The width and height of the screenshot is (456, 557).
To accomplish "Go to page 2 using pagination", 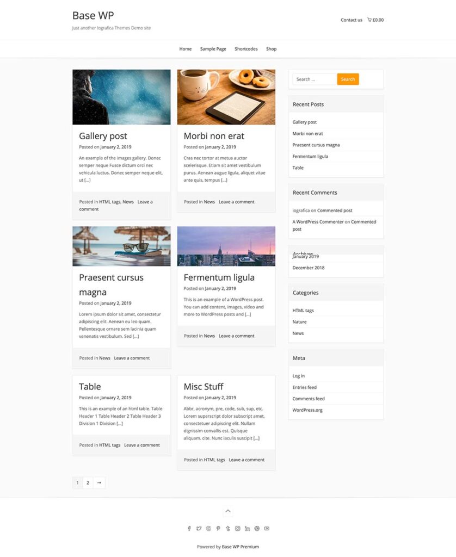I will tap(87, 482).
